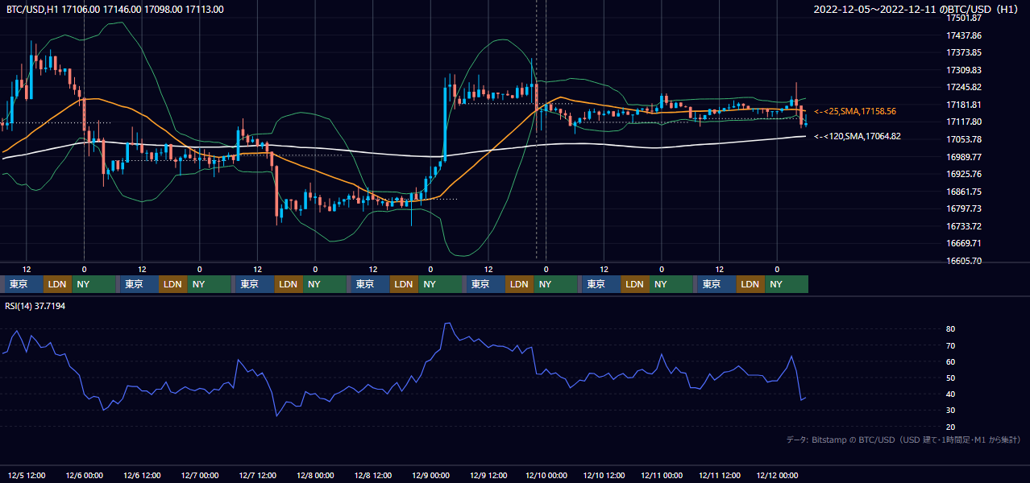
Task: Click price axis label 17501.87
Action: point(963,18)
